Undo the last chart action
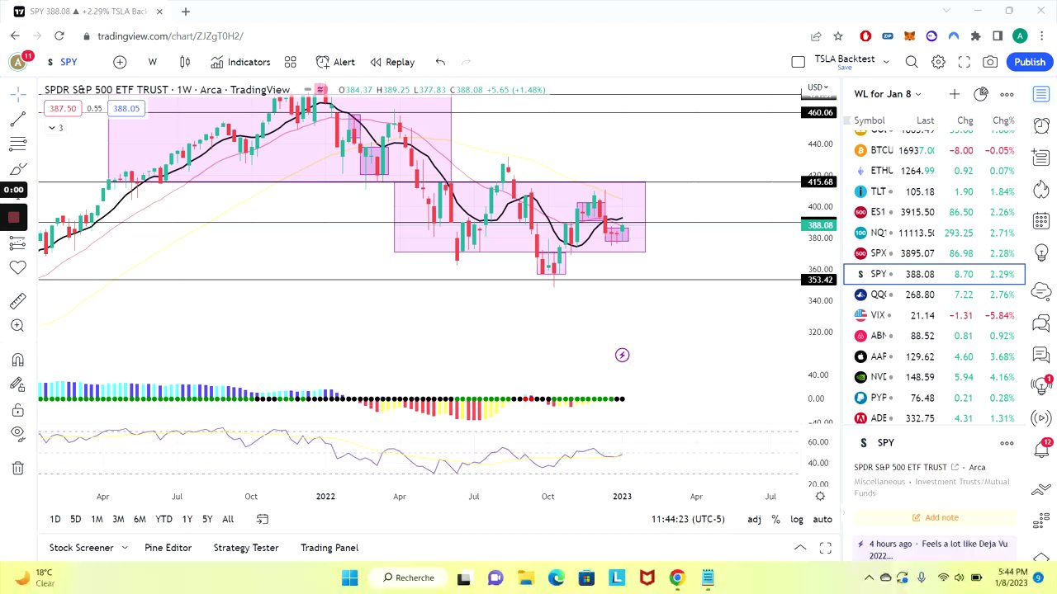This screenshot has width=1057, height=594. (440, 62)
